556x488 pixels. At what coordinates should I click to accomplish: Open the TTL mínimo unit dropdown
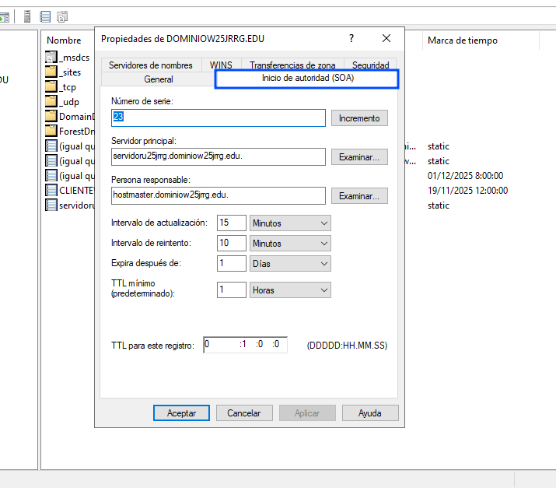click(290, 290)
